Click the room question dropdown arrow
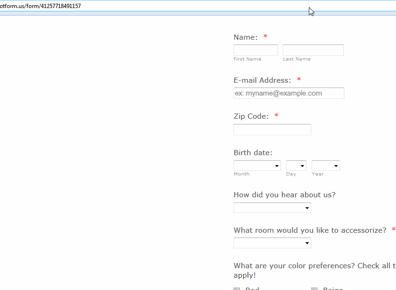396x290 pixels. [x=307, y=243]
